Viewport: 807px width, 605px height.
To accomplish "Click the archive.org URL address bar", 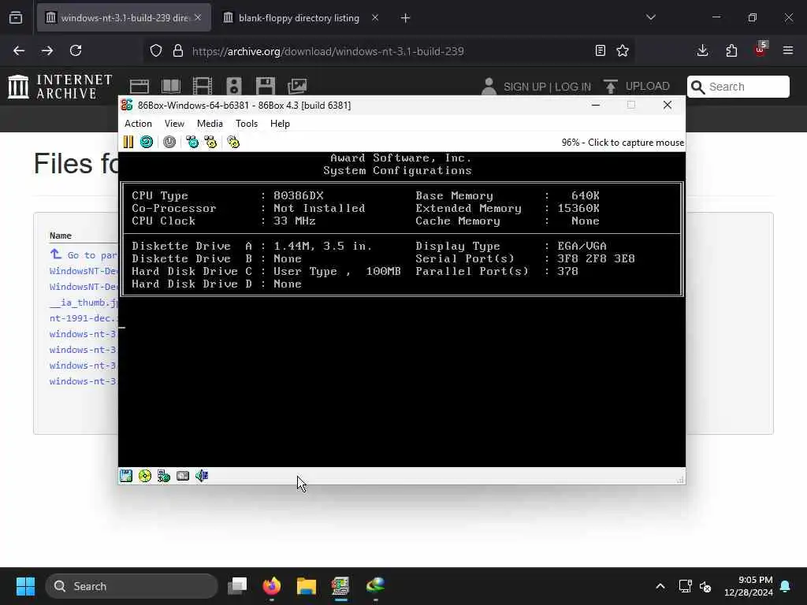I will [x=389, y=51].
